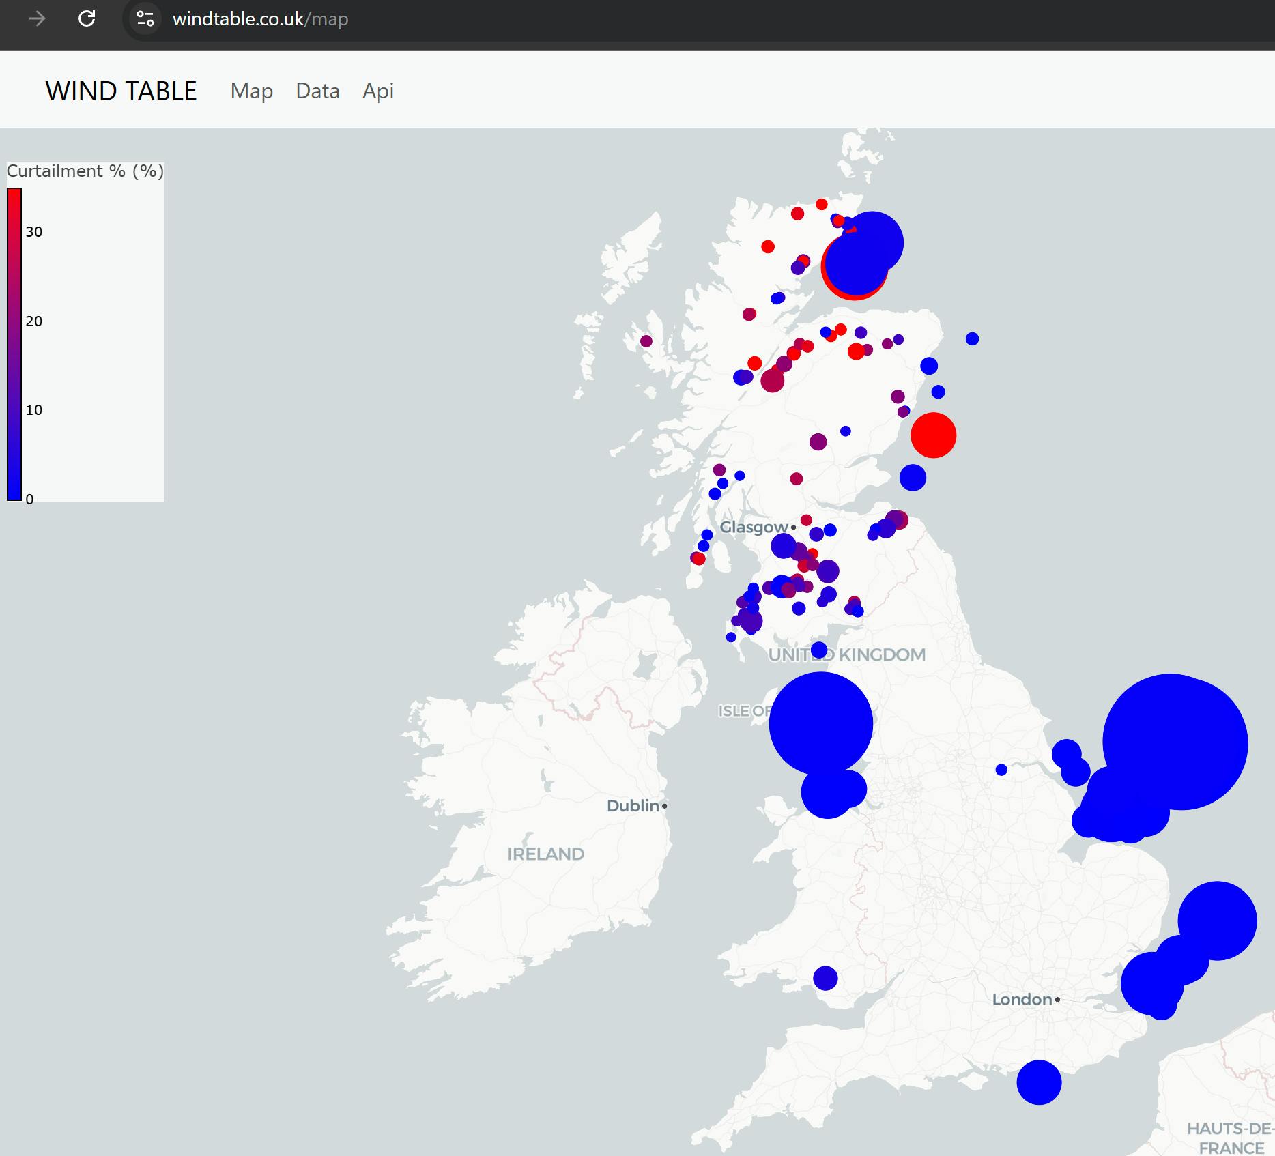1275x1156 pixels.
Task: Switch to the Data navigation tab
Action: tap(317, 91)
